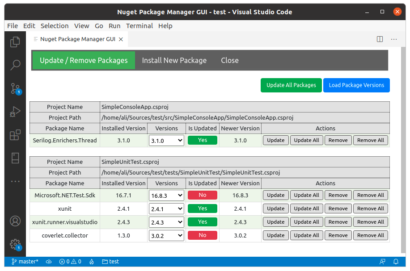Open editor More Actions ellipsis
This screenshot has height=271, width=410.
(394, 39)
